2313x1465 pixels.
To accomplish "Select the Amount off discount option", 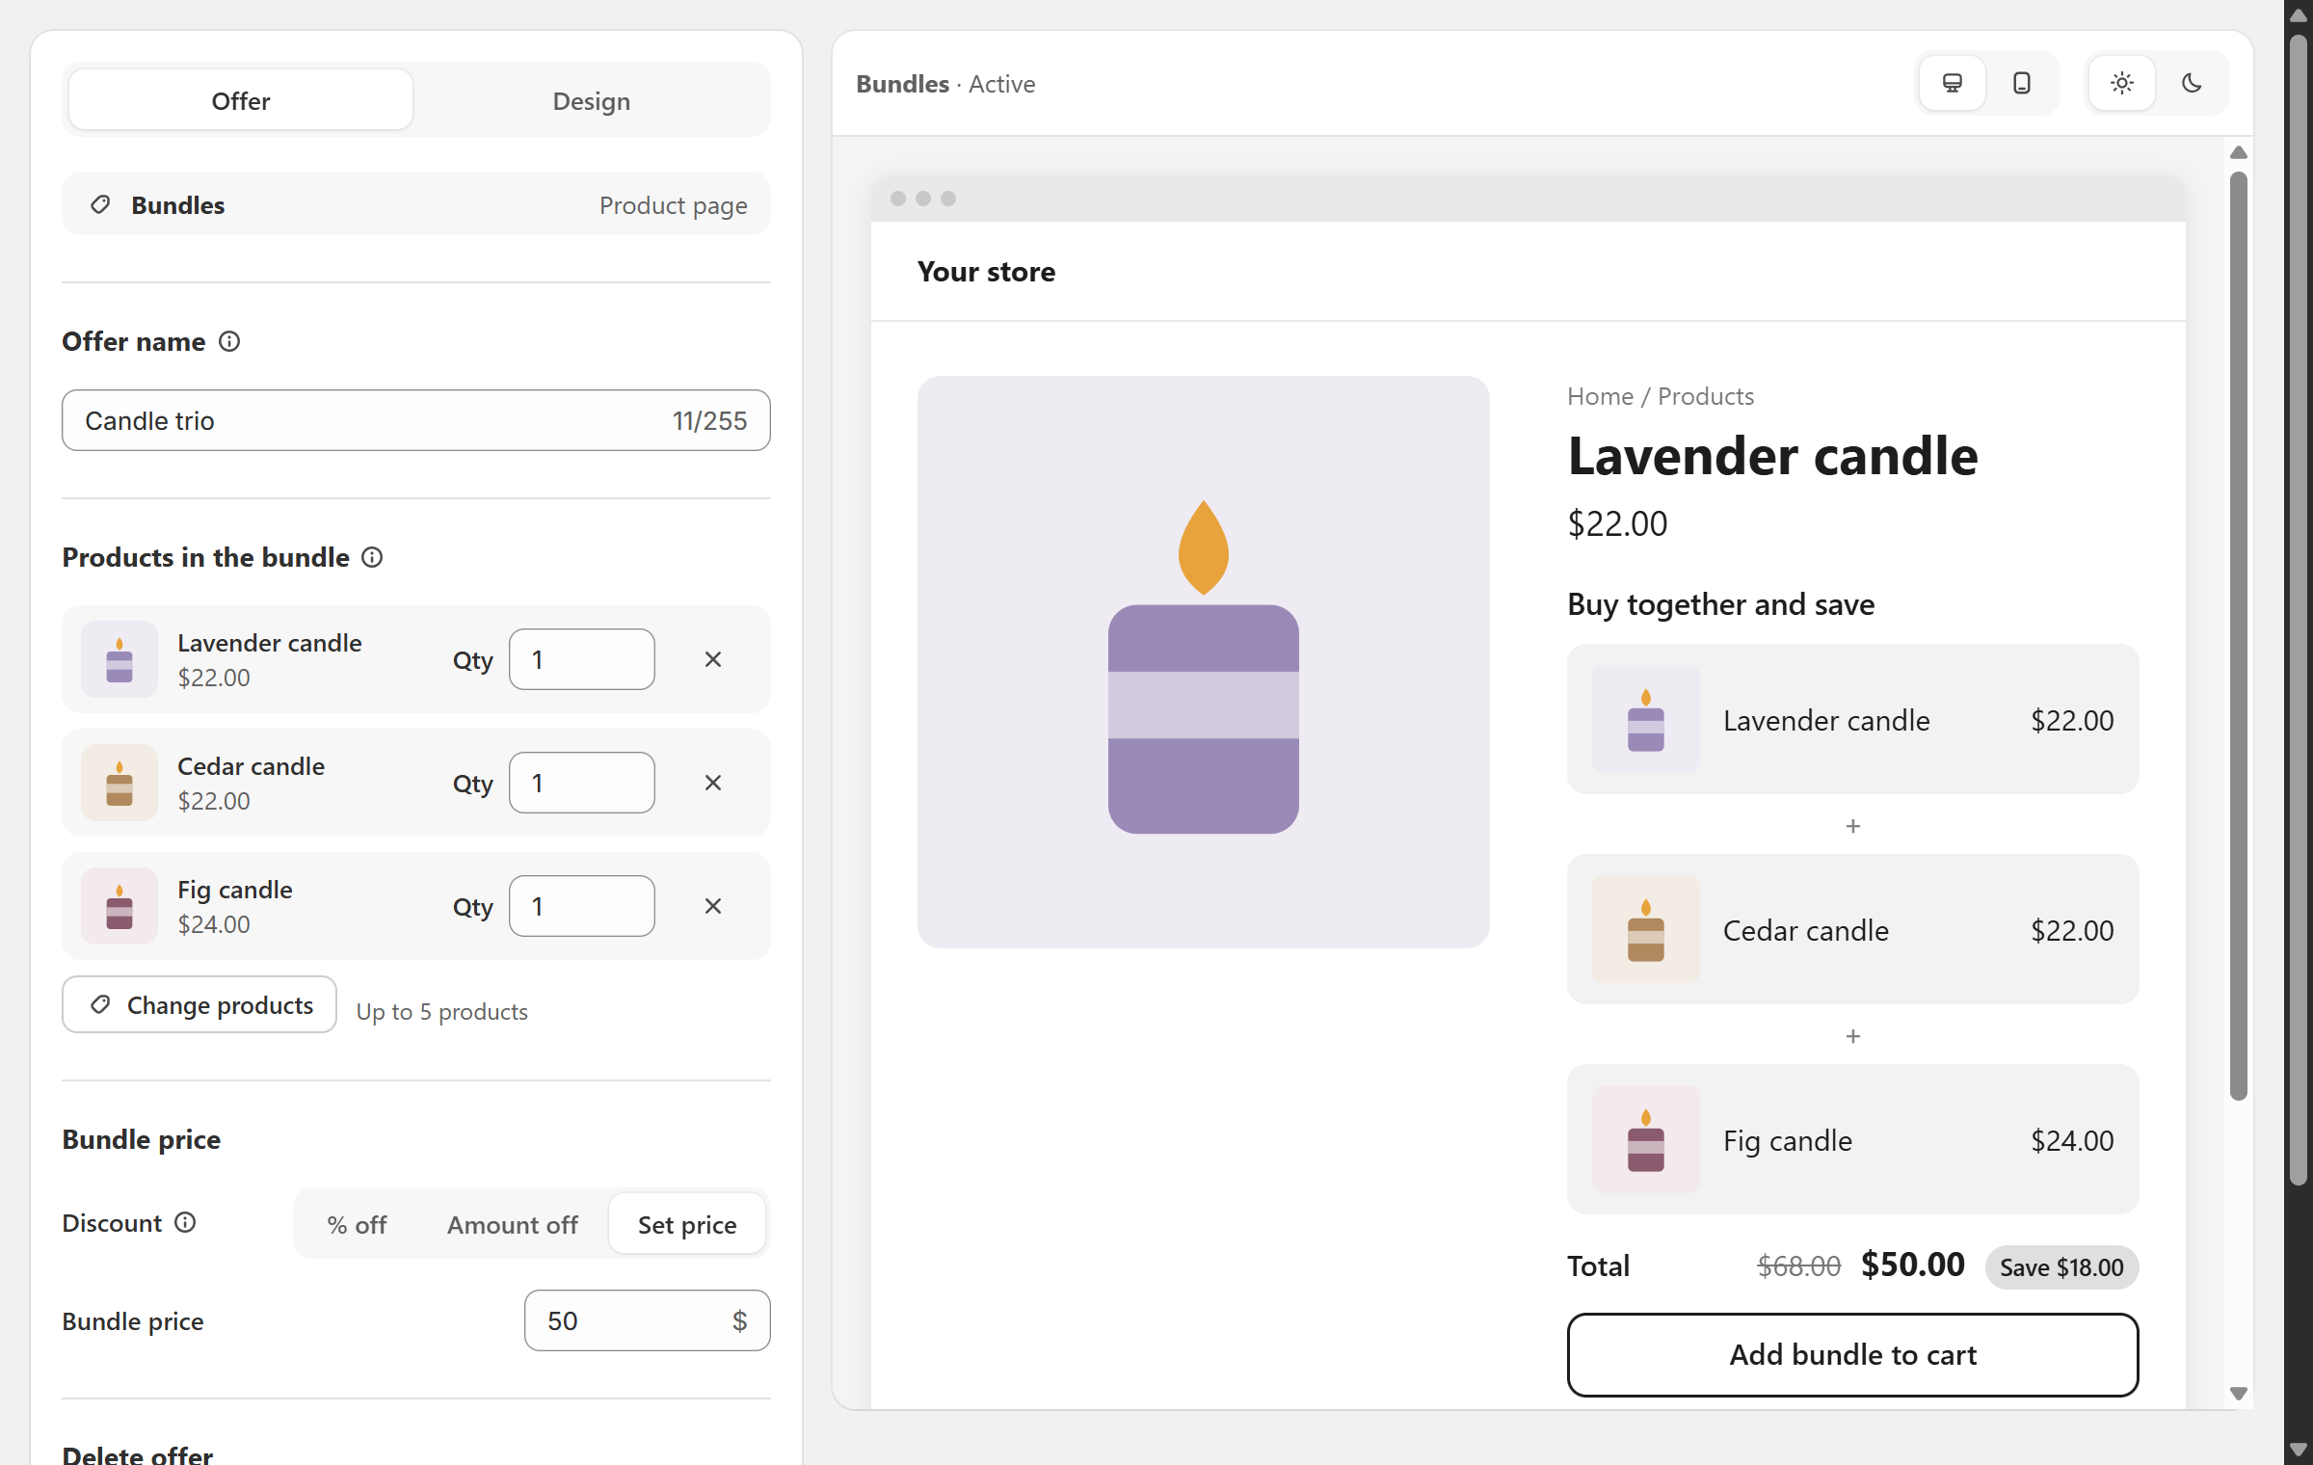I will tap(512, 1224).
